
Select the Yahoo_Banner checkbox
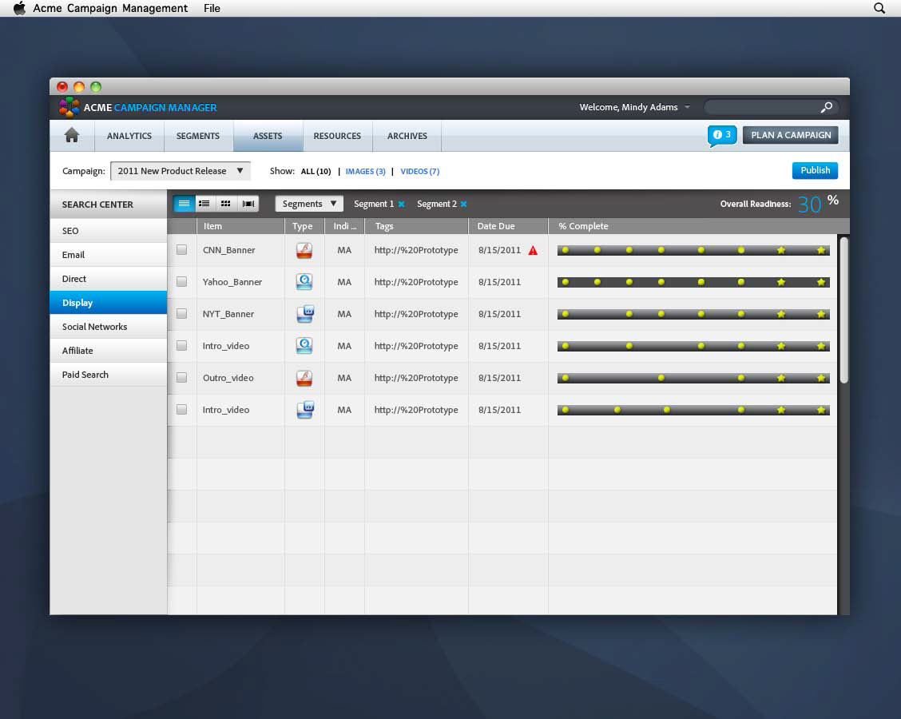tap(181, 282)
